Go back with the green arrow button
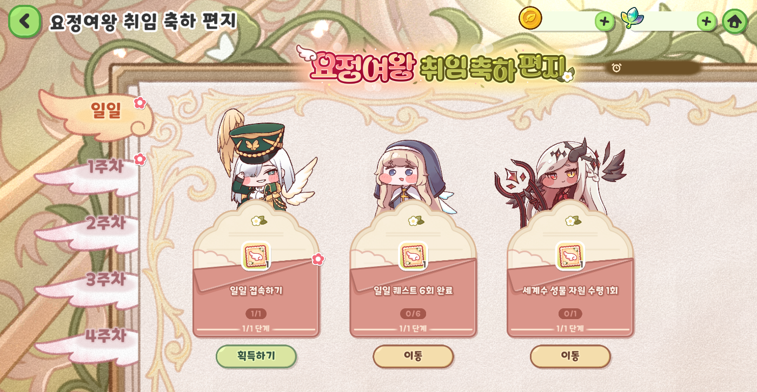The height and width of the screenshot is (392, 757). (25, 22)
